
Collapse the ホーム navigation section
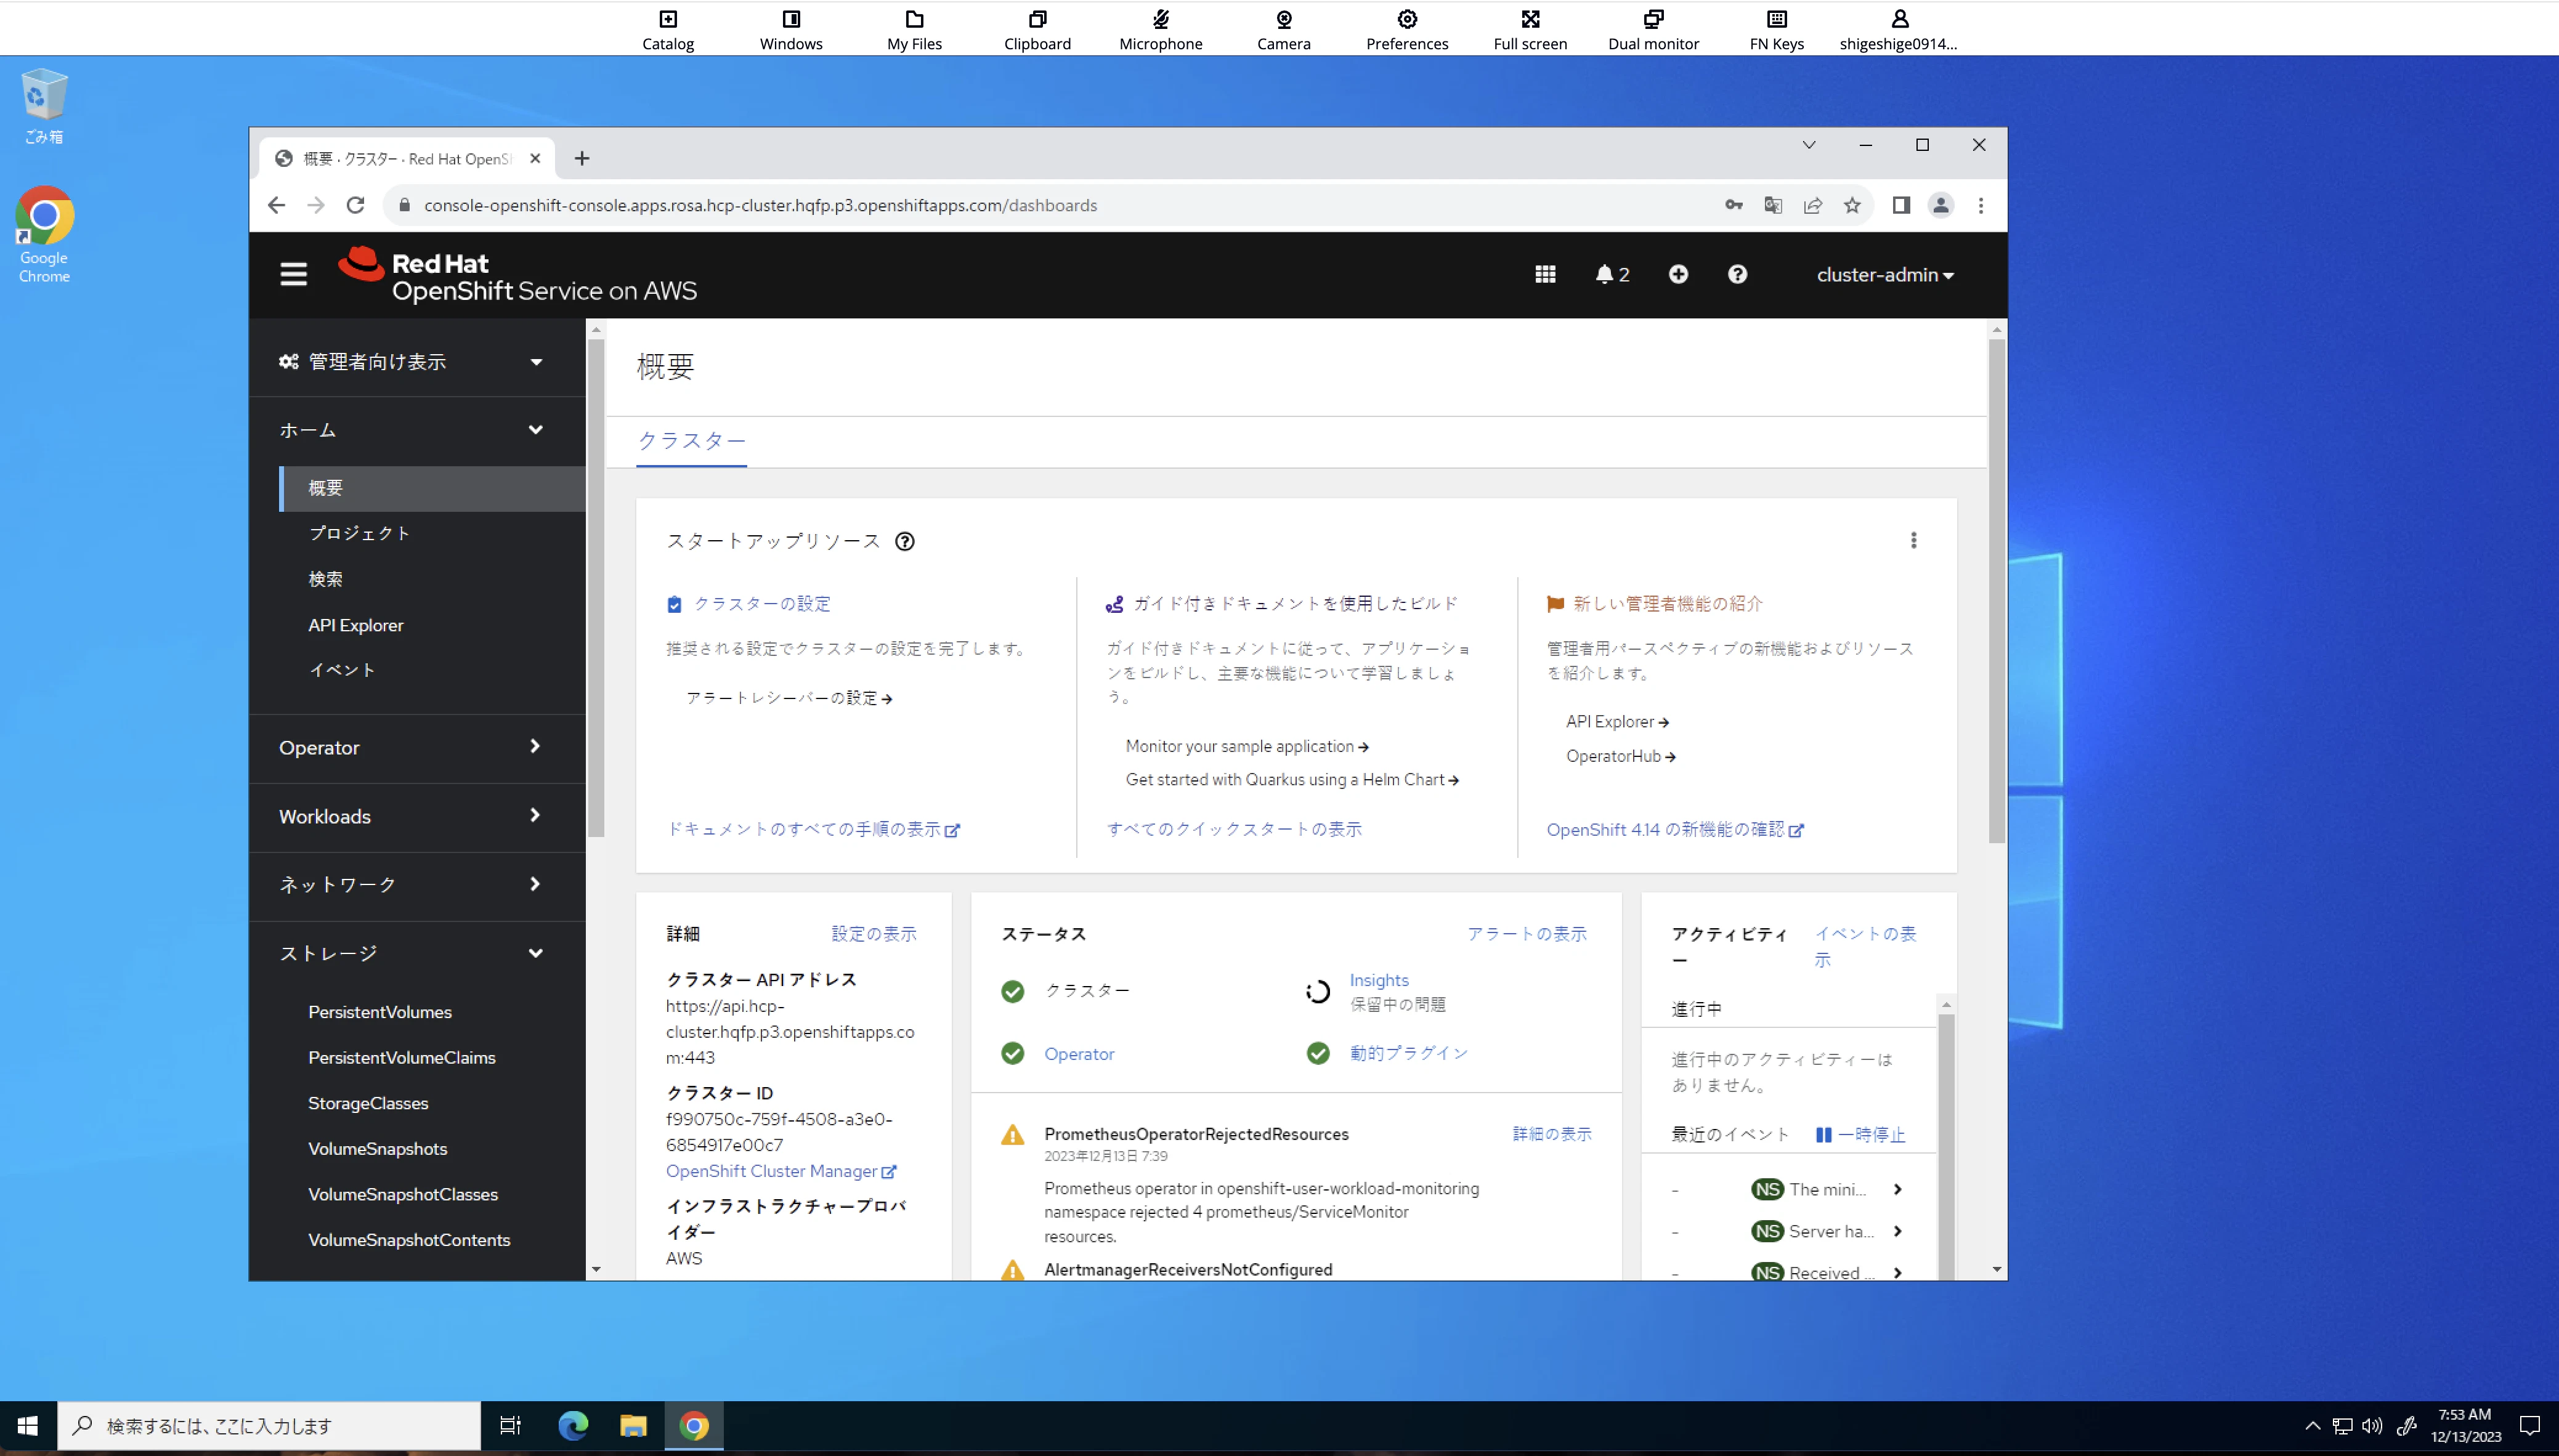pos(417,430)
